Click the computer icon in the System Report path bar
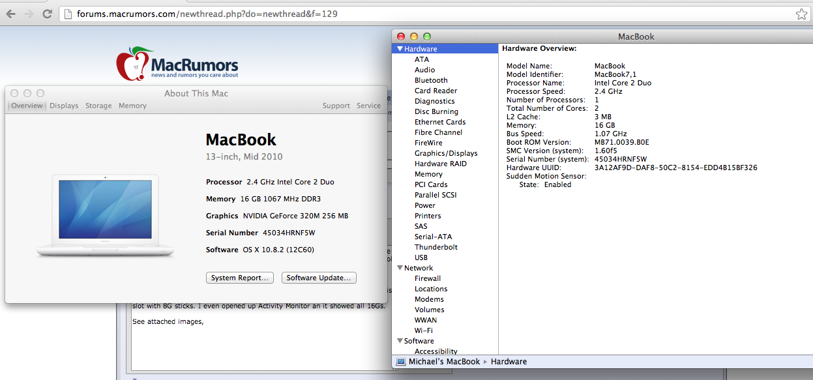Image resolution: width=813 pixels, height=380 pixels. (x=400, y=362)
